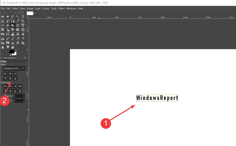Increase the Offset X value stepper

point(23,95)
